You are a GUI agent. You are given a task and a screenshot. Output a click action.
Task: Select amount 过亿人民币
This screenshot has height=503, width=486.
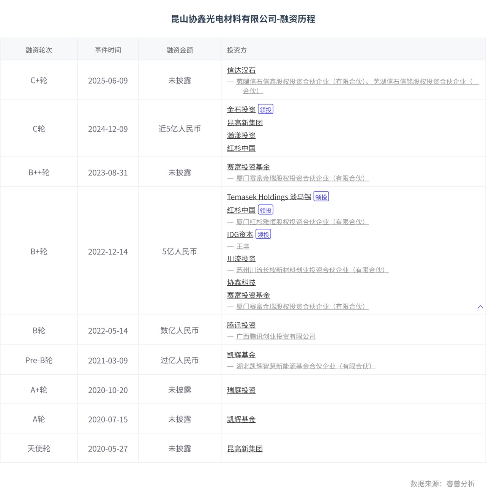(x=180, y=360)
